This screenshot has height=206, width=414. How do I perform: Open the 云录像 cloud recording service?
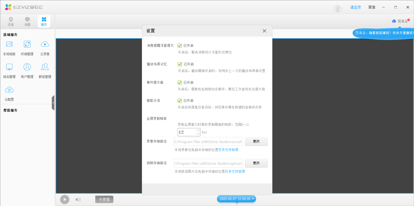point(45,44)
